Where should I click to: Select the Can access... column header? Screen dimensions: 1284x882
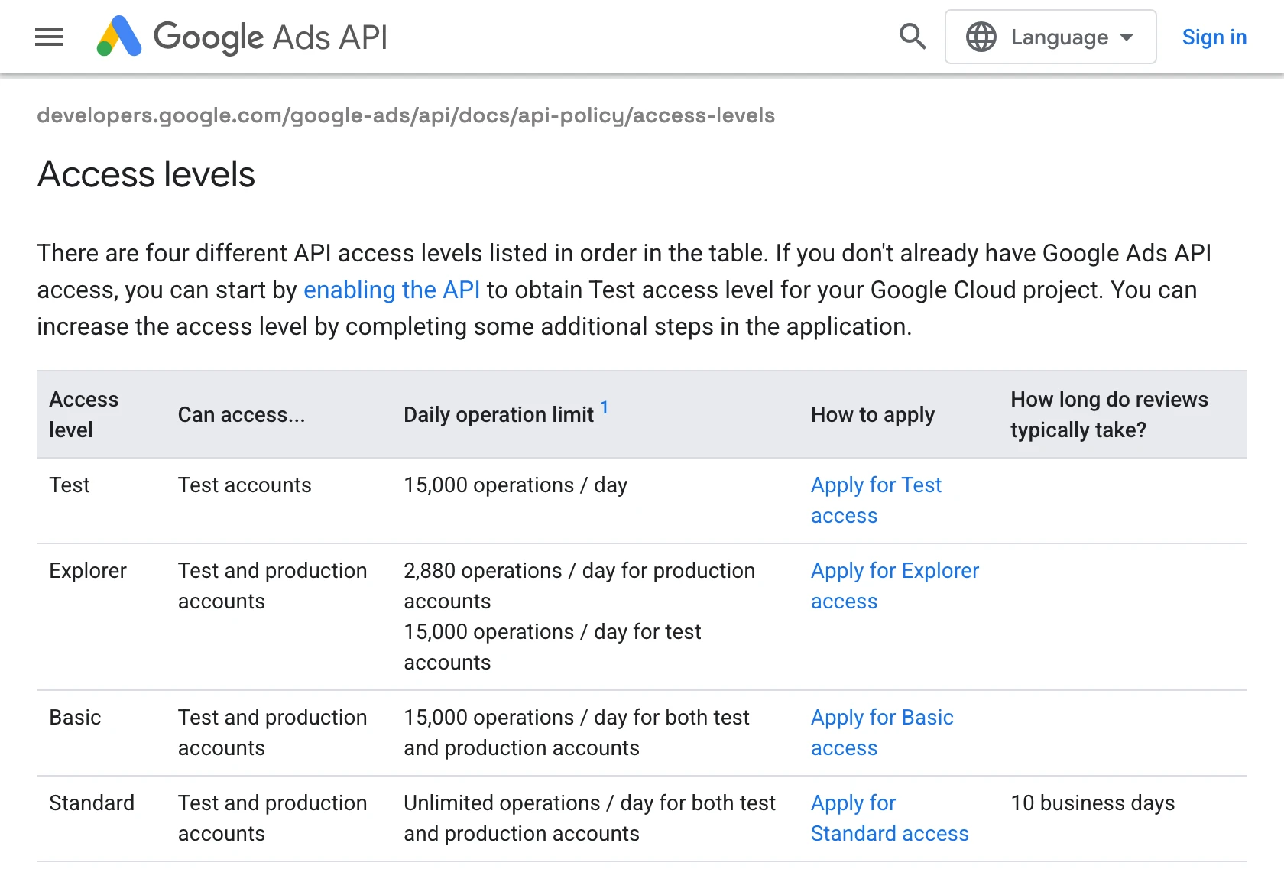[242, 414]
